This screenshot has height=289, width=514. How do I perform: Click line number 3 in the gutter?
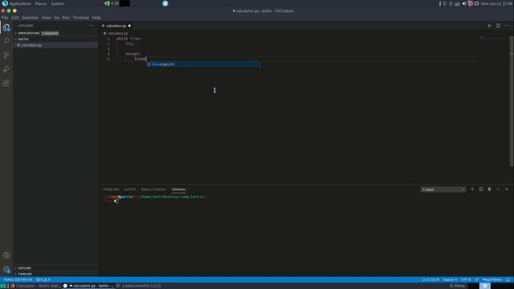click(108, 49)
